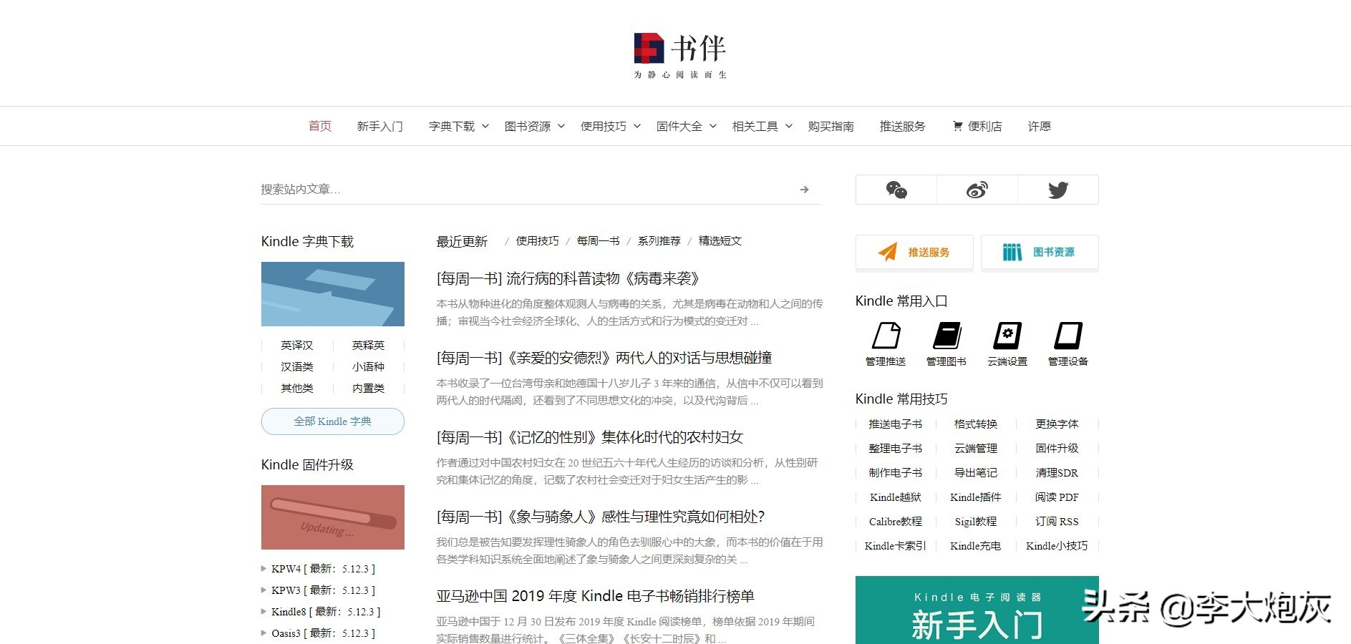Open 亚马逊中国 2019 年度畅销排行榜单 article
The height and width of the screenshot is (644, 1351).
(x=596, y=596)
